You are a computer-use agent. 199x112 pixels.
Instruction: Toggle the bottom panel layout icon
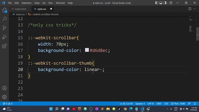pyautogui.click(x=161, y=3)
